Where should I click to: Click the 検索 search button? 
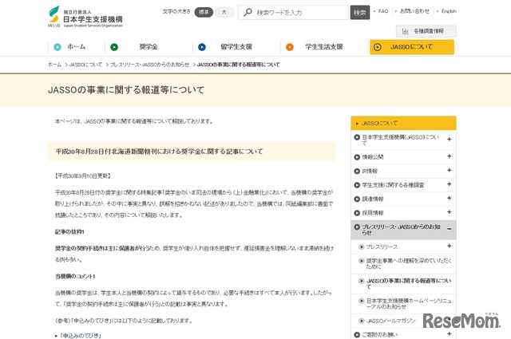tap(360, 13)
